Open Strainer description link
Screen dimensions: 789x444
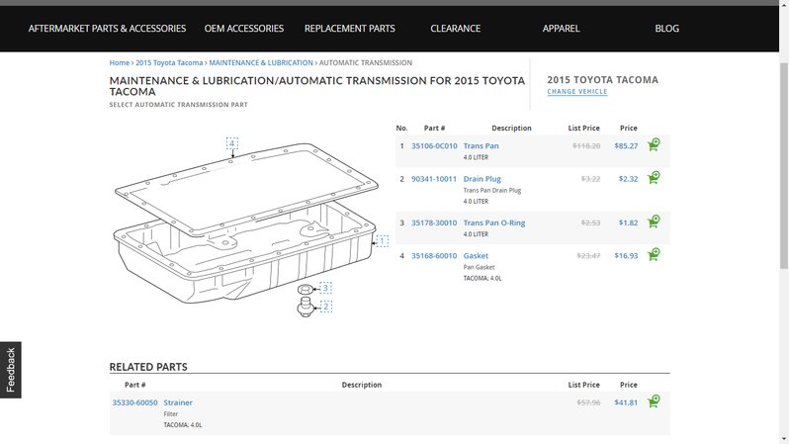[178, 402]
